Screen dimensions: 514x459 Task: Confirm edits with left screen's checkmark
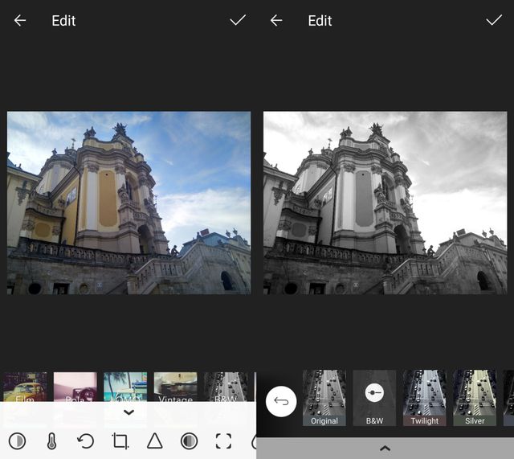[238, 20]
